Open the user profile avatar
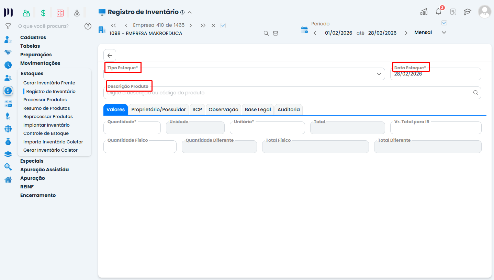 click(x=485, y=12)
